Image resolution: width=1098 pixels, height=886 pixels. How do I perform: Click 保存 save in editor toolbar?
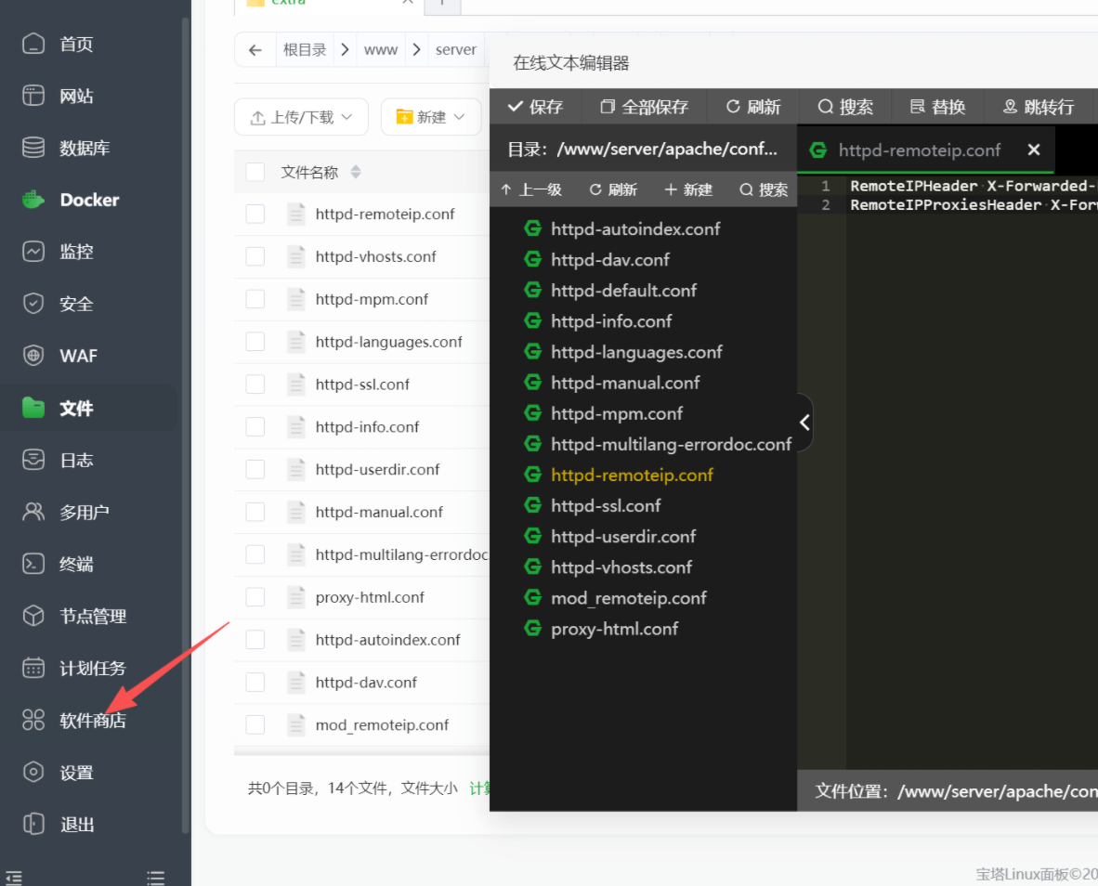point(536,107)
